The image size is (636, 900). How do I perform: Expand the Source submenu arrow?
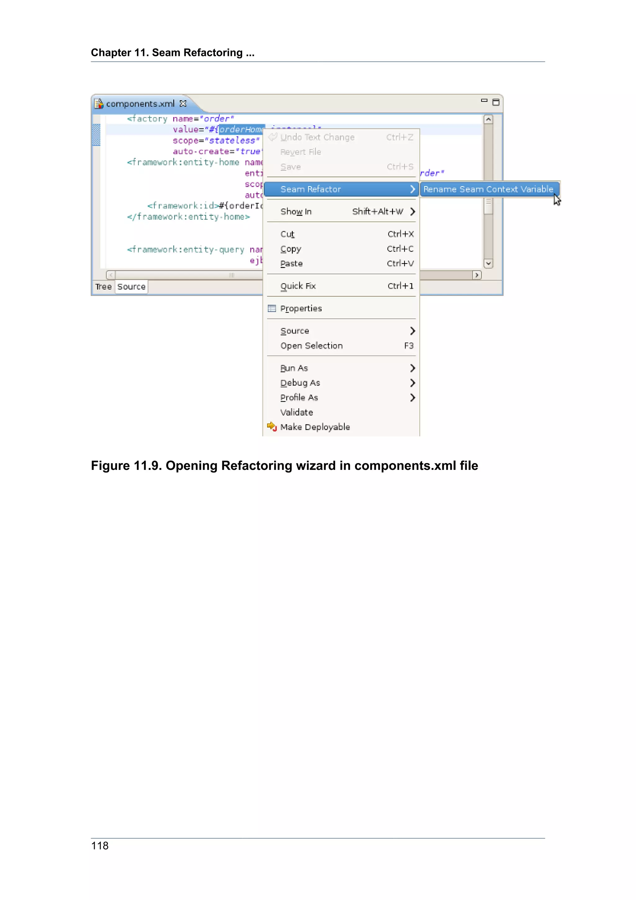412,331
